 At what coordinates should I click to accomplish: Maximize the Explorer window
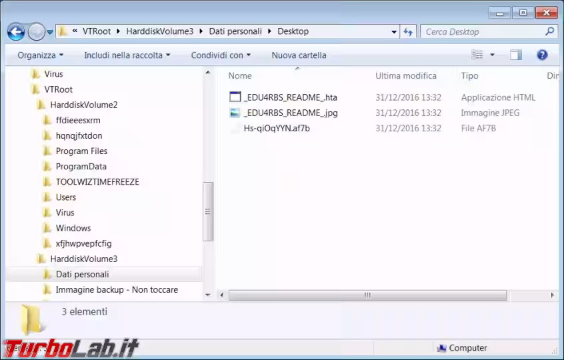point(523,13)
